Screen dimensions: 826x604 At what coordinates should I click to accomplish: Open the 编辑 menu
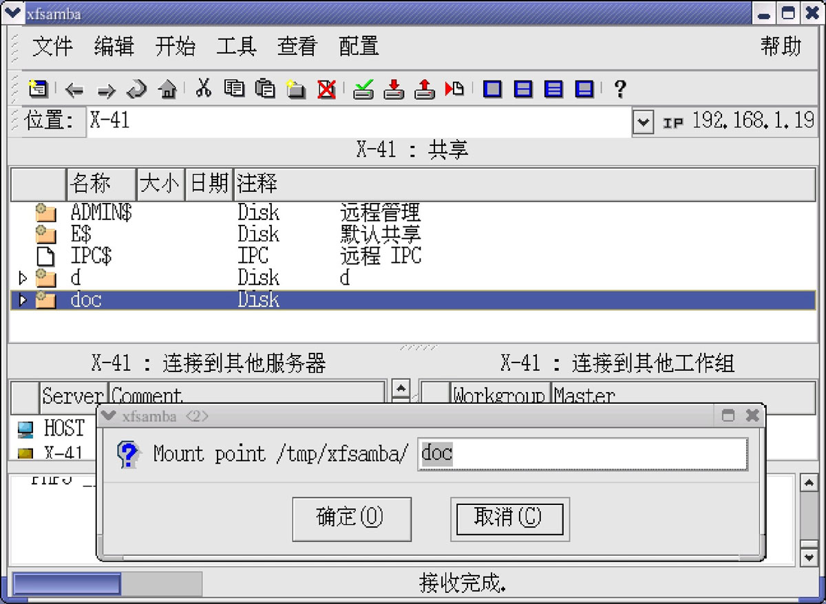point(114,46)
